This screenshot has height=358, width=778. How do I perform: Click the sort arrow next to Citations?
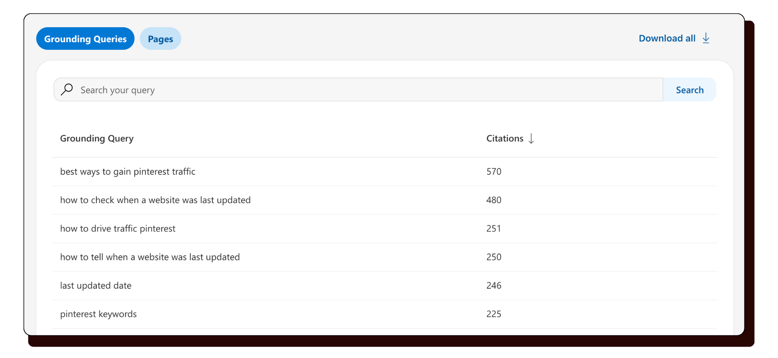click(x=531, y=138)
